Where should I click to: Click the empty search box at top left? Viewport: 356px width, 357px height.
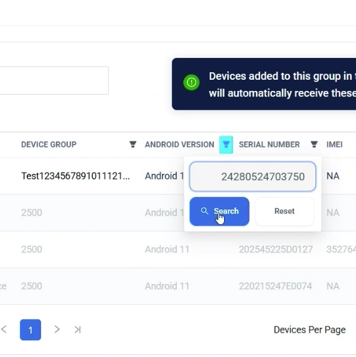point(54,80)
